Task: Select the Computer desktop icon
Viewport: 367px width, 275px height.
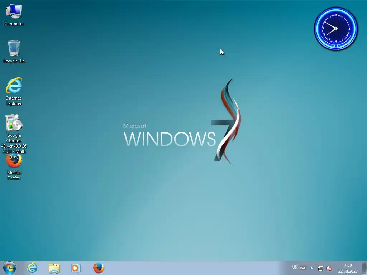Action: (x=14, y=15)
